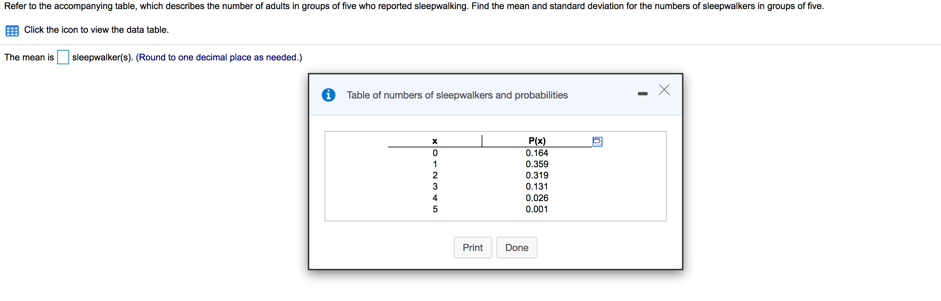
Task: Click 'Click the icon to view the data table' text
Action: [x=96, y=30]
